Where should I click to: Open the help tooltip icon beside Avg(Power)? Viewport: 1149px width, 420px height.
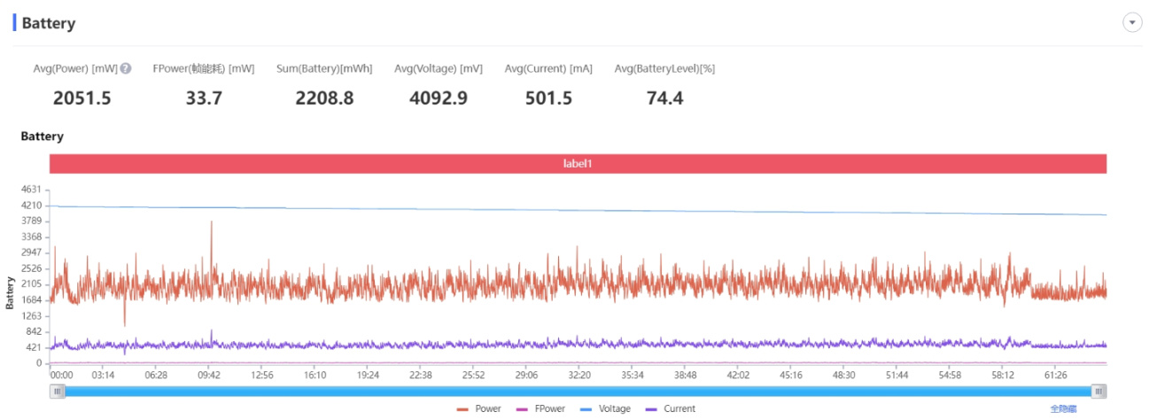click(x=126, y=68)
